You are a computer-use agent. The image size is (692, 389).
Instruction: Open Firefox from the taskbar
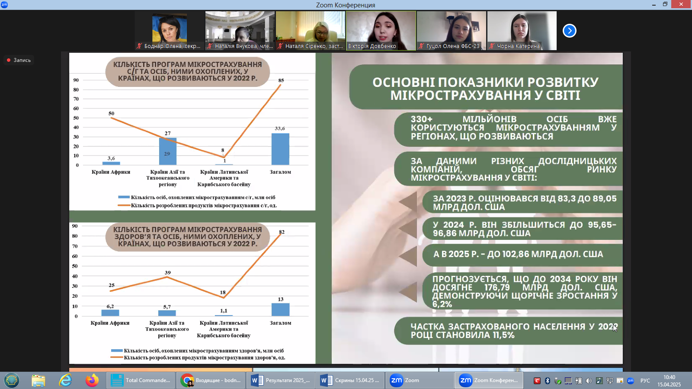point(92,380)
